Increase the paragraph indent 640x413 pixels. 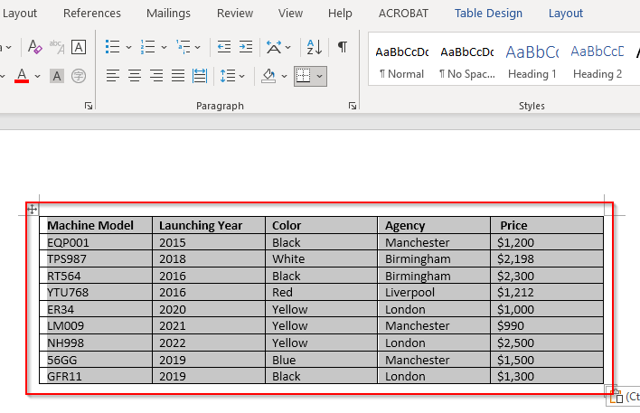(246, 47)
